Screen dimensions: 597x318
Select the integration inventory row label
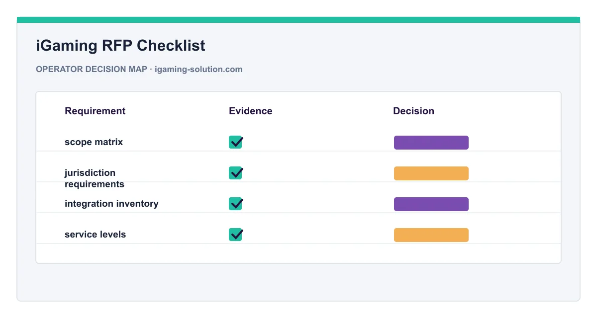click(111, 204)
